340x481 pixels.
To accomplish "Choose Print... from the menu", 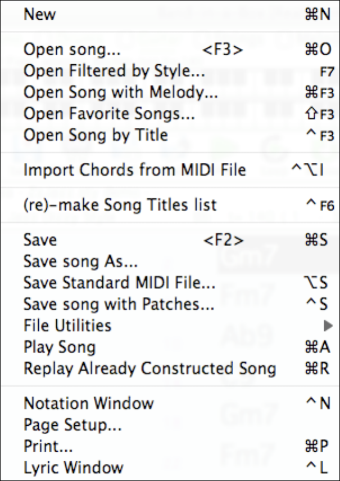I will pyautogui.click(x=48, y=446).
